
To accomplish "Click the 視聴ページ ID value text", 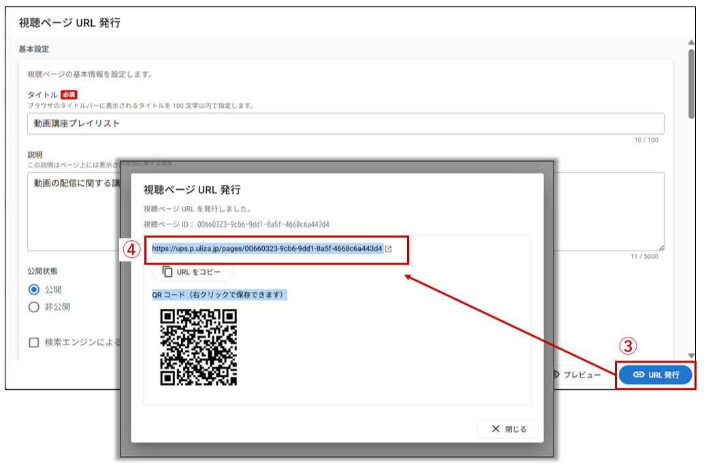I will coord(263,224).
